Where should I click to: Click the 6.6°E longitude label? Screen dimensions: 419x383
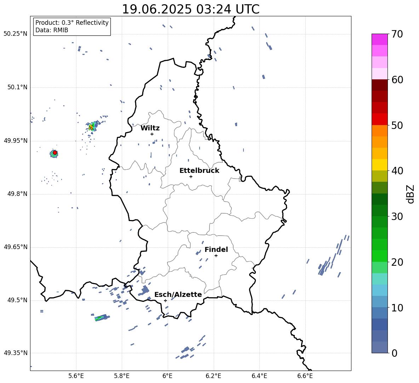[305, 376]
